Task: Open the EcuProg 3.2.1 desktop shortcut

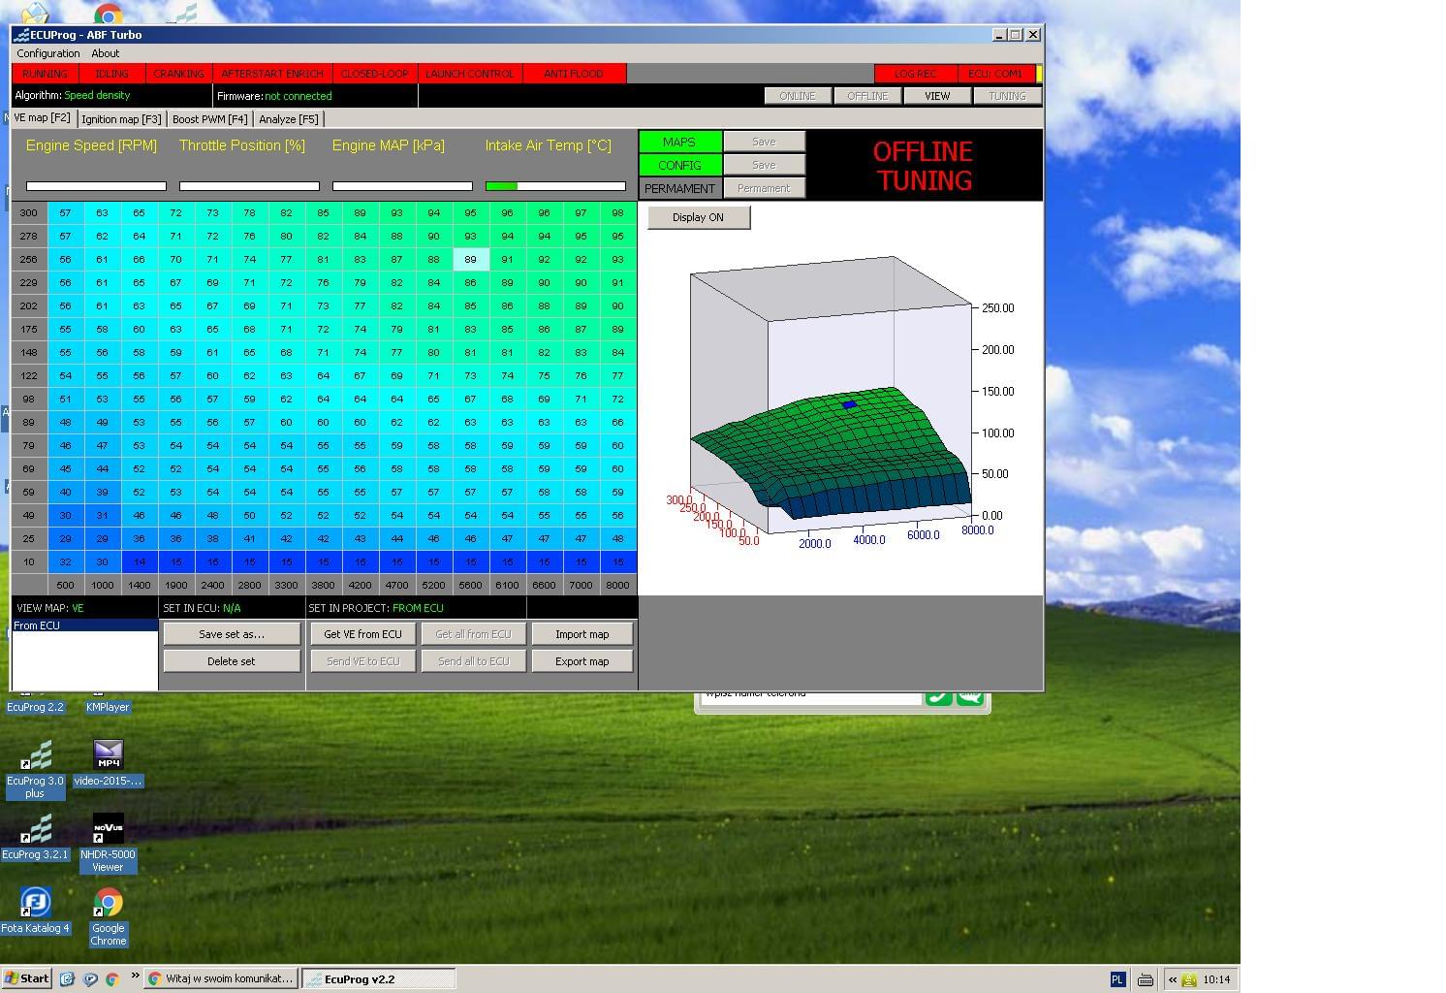Action: click(35, 832)
